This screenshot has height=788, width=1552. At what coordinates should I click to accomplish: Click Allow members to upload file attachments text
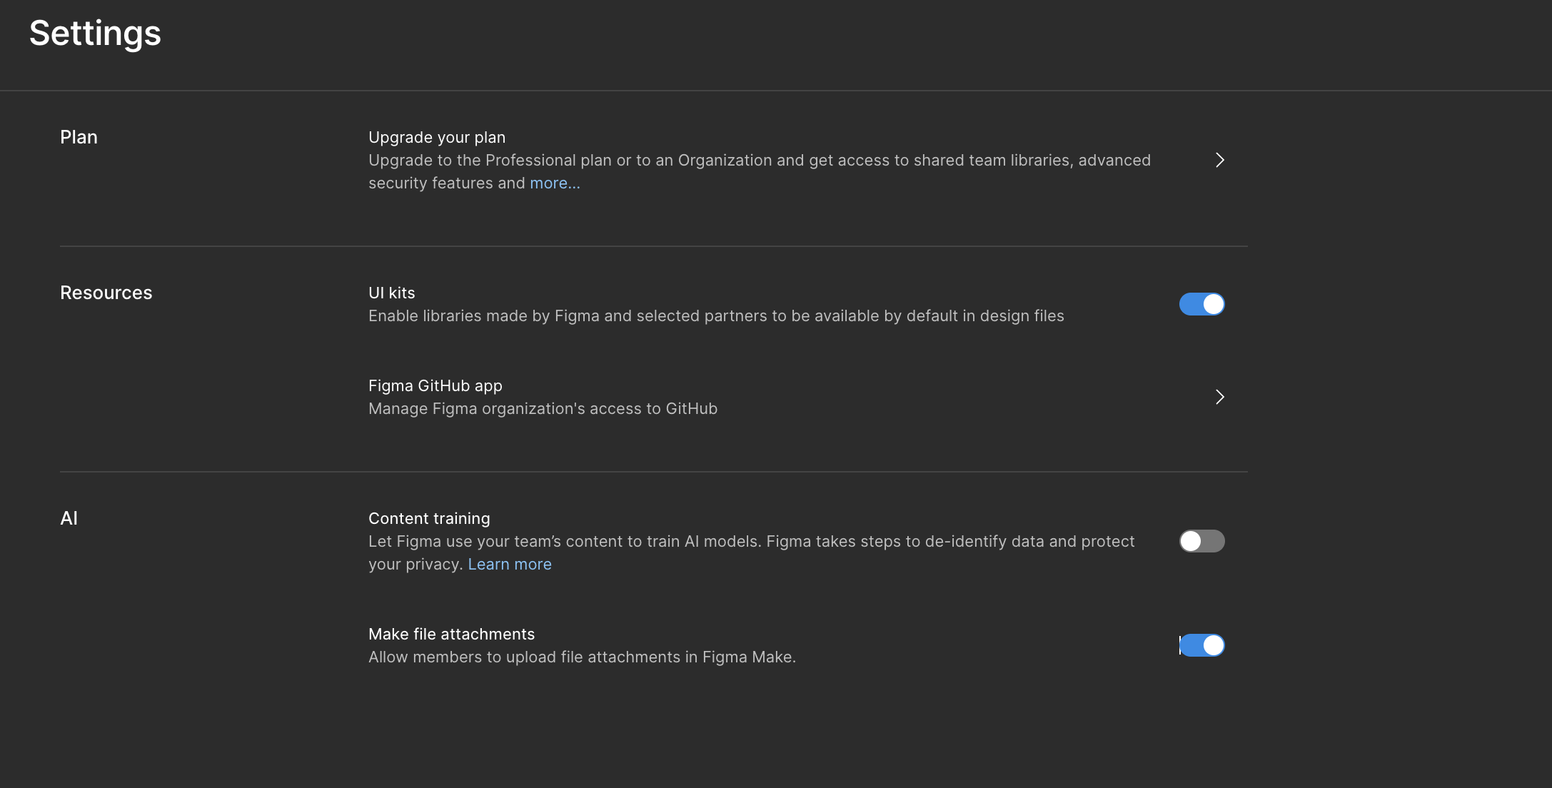click(581, 657)
